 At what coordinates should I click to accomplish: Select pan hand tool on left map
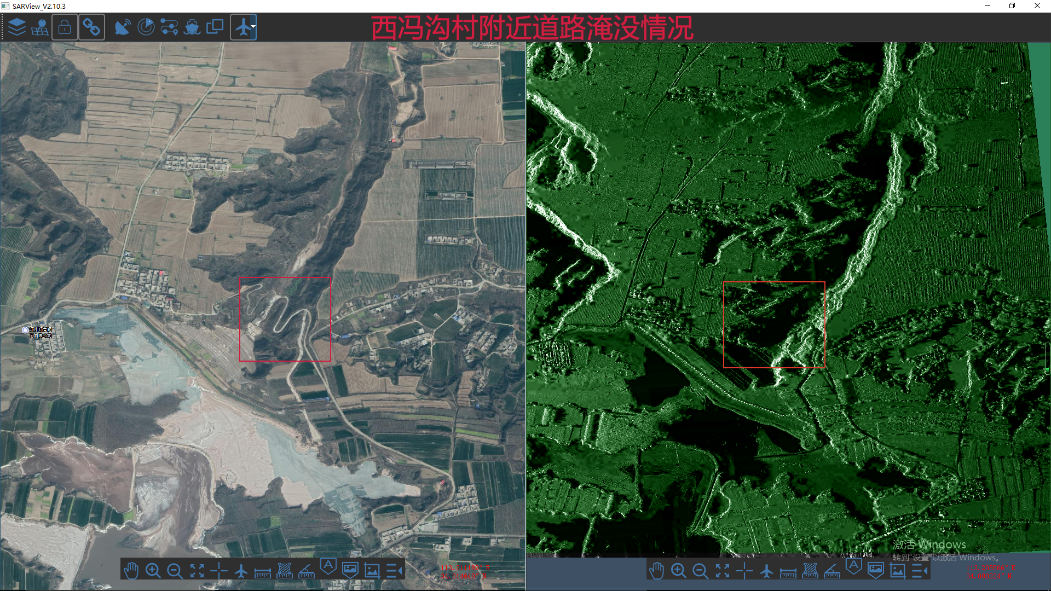pos(131,571)
